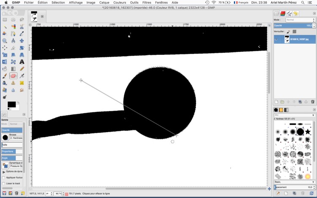Click the Spotlight search icon in menu bar
The image size is (317, 198).
pos(303,3)
